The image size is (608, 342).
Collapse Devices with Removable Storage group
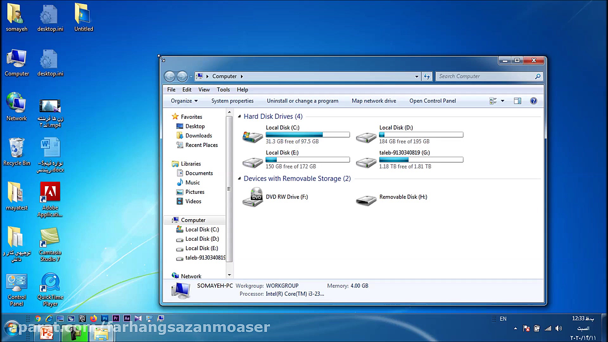coord(239,179)
